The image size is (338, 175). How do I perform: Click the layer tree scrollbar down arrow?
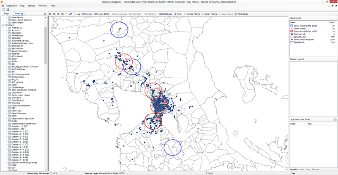46,170
